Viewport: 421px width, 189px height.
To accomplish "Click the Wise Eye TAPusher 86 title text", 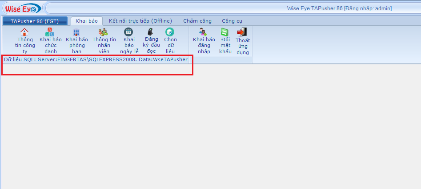I will click(340, 8).
